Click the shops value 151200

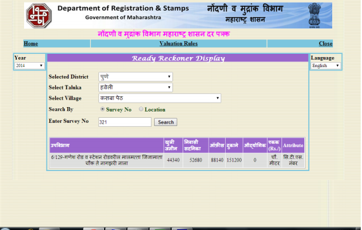pos(234,160)
